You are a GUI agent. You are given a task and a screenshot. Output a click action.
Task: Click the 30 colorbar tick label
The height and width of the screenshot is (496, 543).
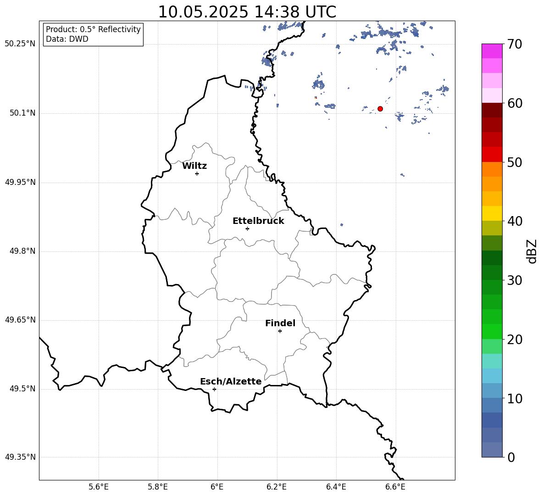pos(515,280)
